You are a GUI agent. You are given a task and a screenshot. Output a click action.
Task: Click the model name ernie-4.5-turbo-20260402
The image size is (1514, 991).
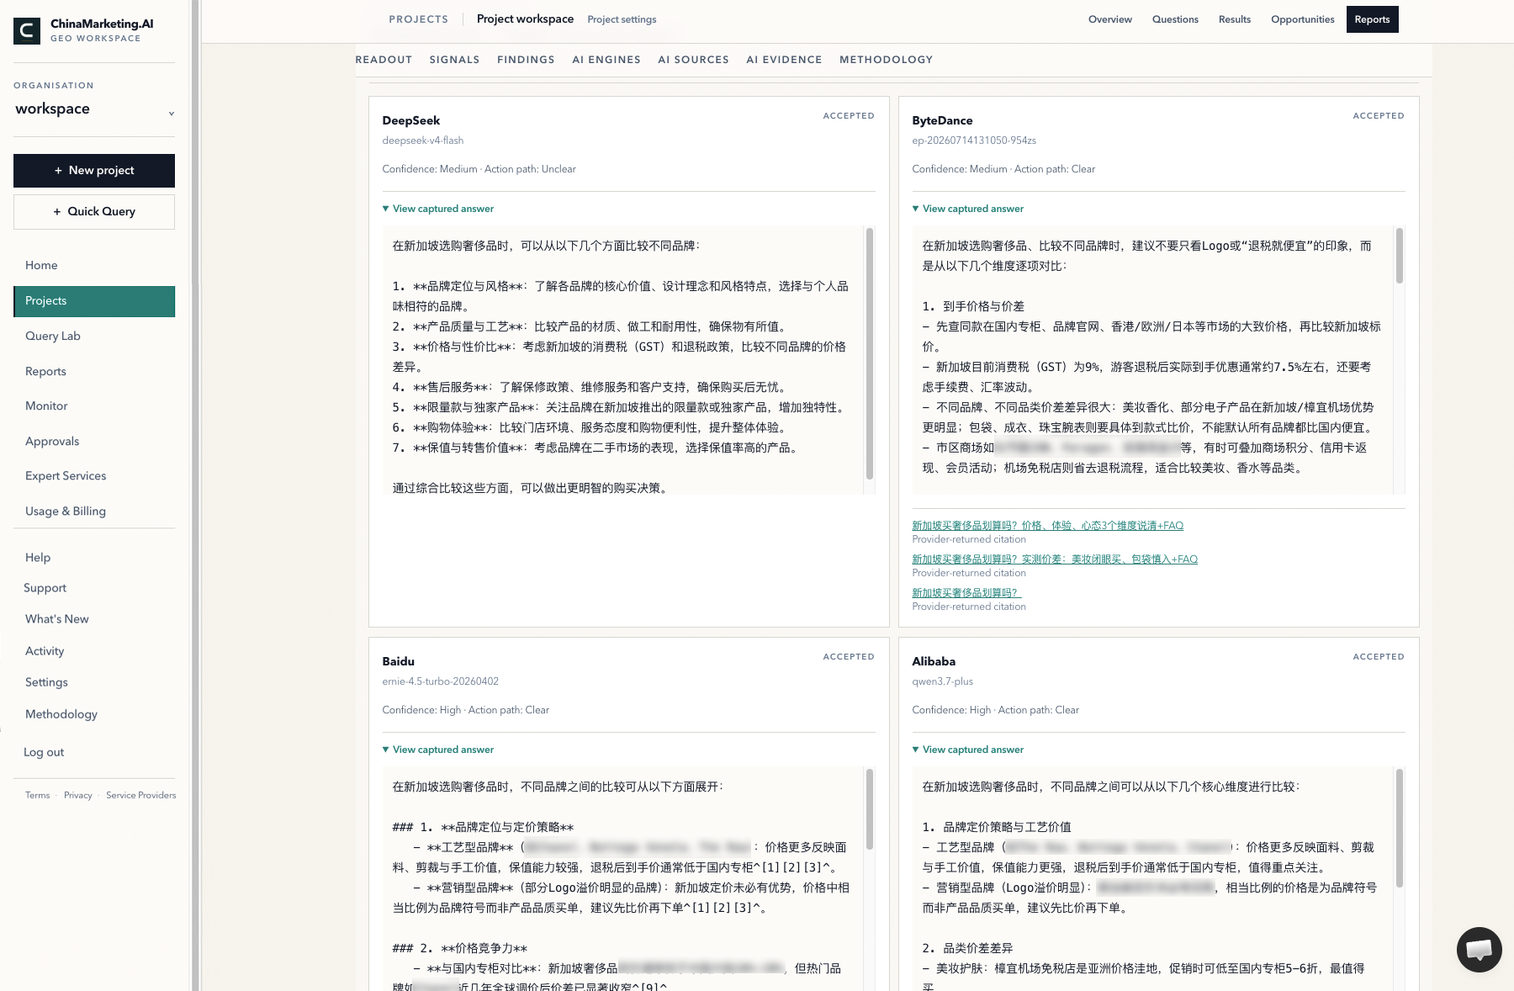point(440,681)
